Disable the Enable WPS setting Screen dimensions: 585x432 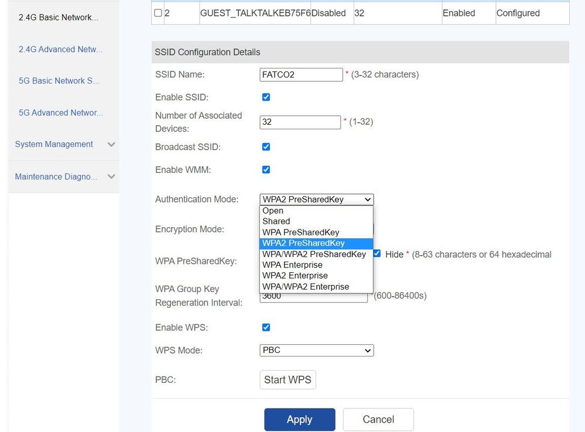click(x=266, y=327)
